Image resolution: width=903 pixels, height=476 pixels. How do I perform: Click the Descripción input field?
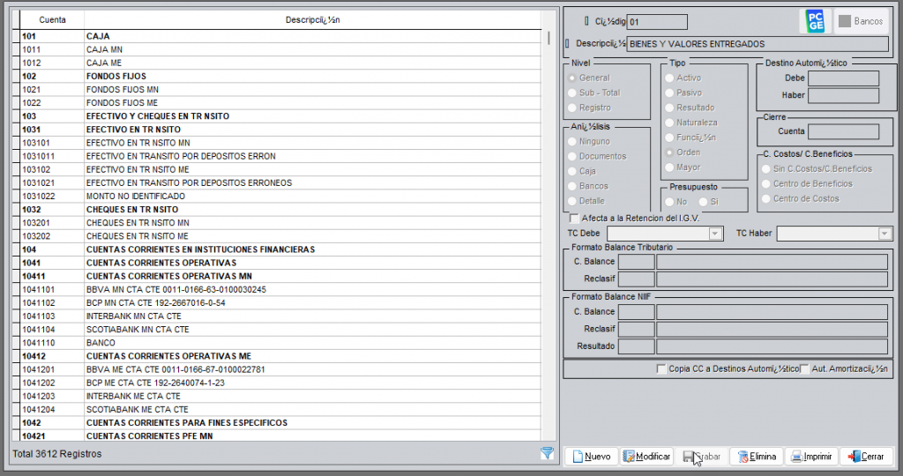point(757,44)
